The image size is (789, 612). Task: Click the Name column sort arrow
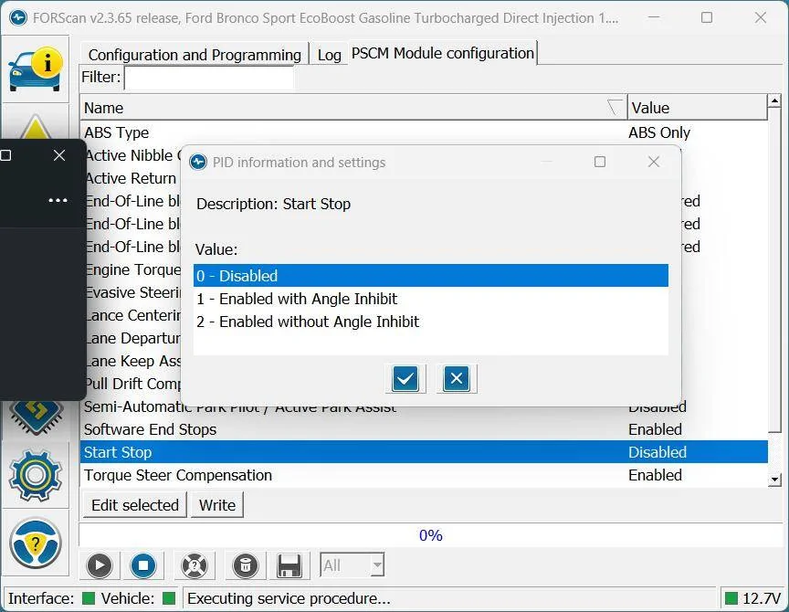coord(615,108)
